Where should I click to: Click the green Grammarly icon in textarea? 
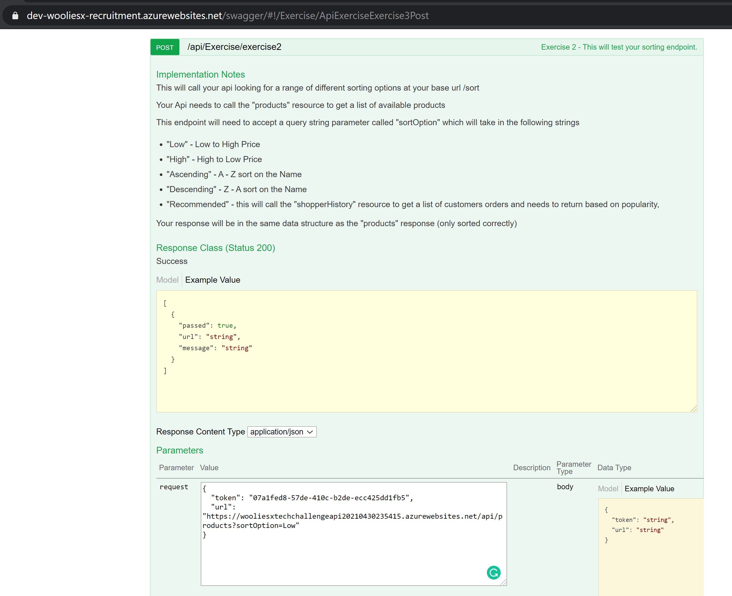coord(493,572)
